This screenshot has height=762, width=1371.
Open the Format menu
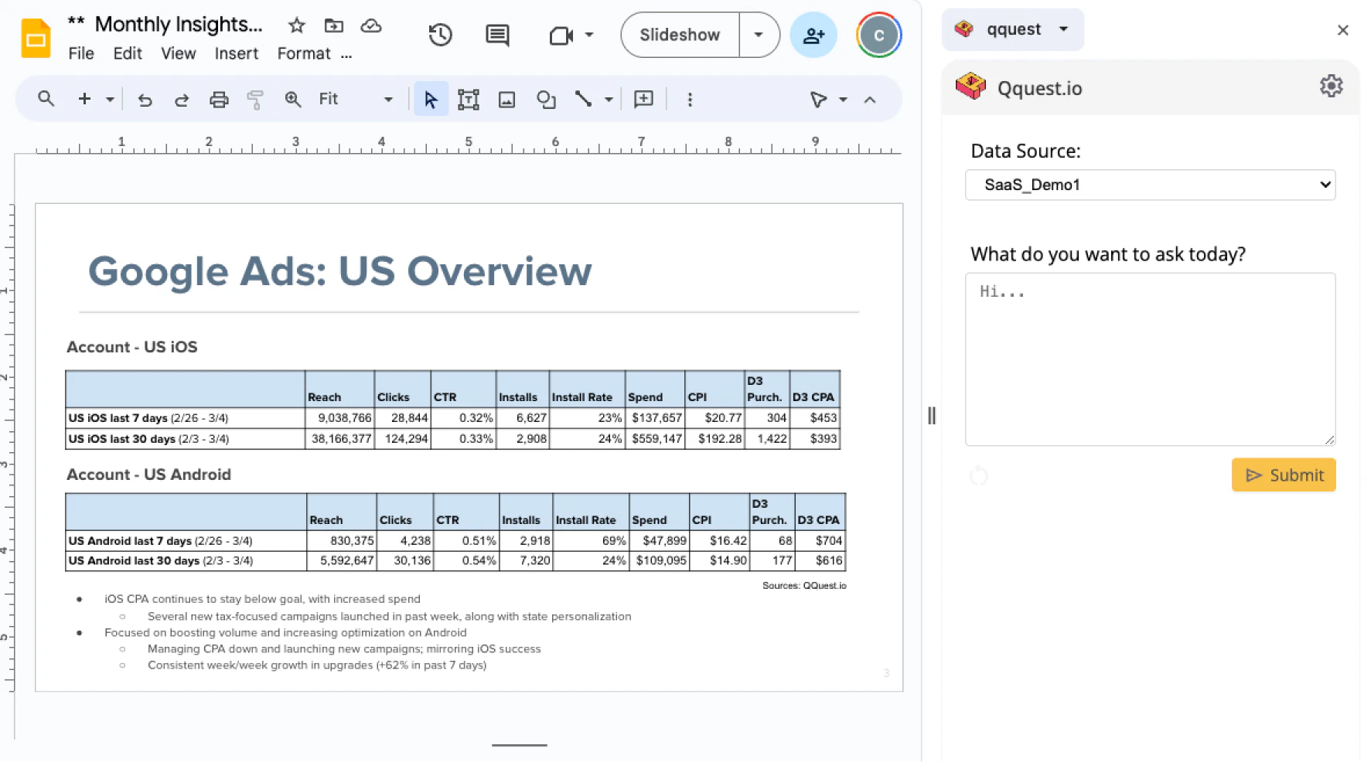click(x=302, y=53)
